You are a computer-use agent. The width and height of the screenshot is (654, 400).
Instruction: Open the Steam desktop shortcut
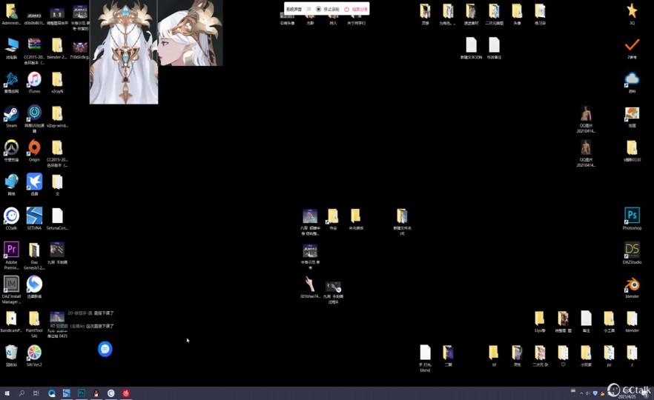click(11, 117)
